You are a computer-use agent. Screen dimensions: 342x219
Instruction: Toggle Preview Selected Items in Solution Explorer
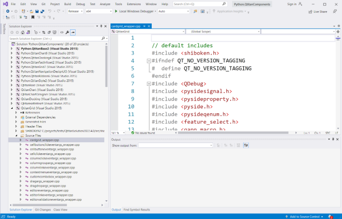73,32
